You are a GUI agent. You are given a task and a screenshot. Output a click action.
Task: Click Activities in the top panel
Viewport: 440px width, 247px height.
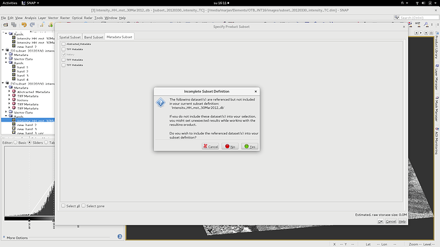pos(10,3)
